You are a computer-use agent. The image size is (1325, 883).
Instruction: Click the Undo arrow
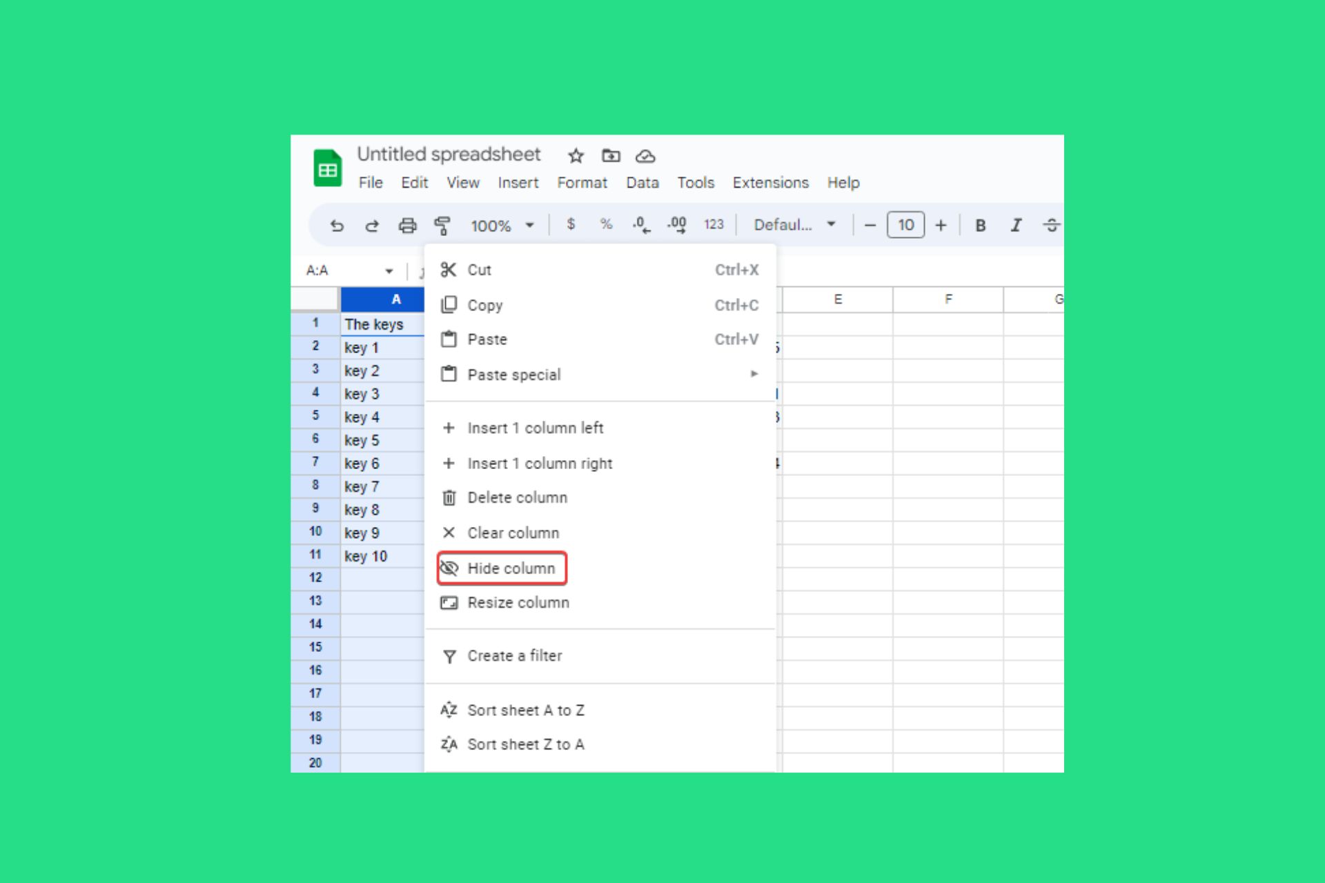pos(337,226)
